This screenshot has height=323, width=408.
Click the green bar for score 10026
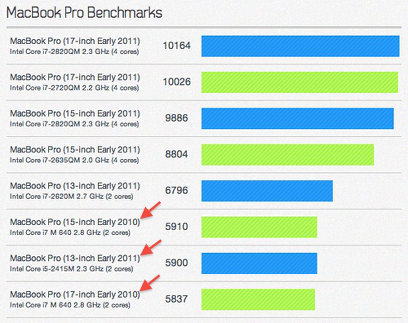(300, 82)
